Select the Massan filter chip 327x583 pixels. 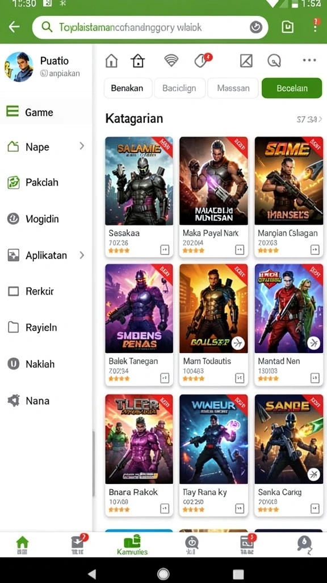233,88
